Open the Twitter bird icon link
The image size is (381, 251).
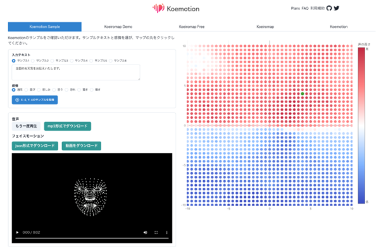pyautogui.click(x=336, y=8)
